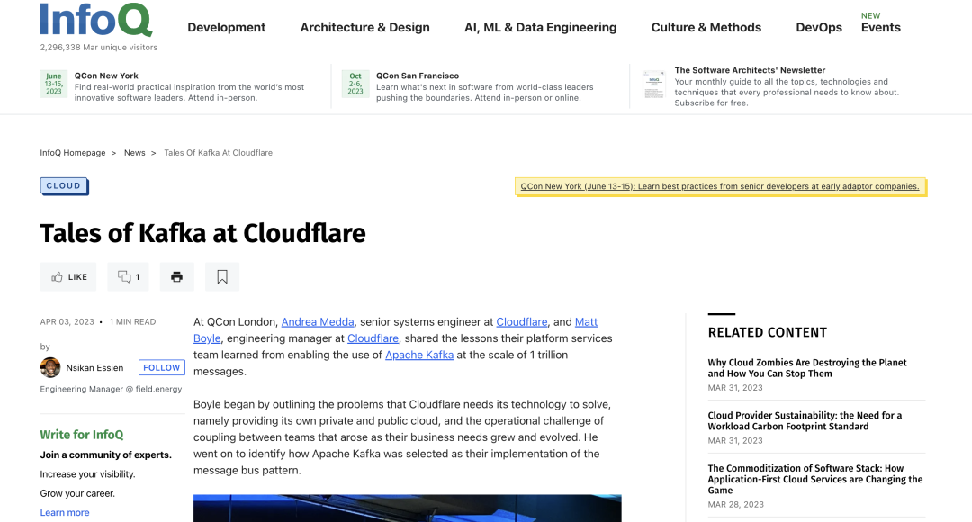Click the Software Architects' Newsletter thumbnail

point(654,85)
